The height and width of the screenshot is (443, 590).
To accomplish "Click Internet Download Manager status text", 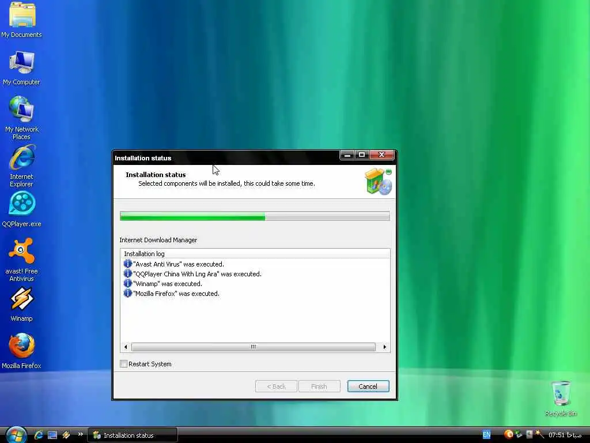I will click(x=158, y=240).
